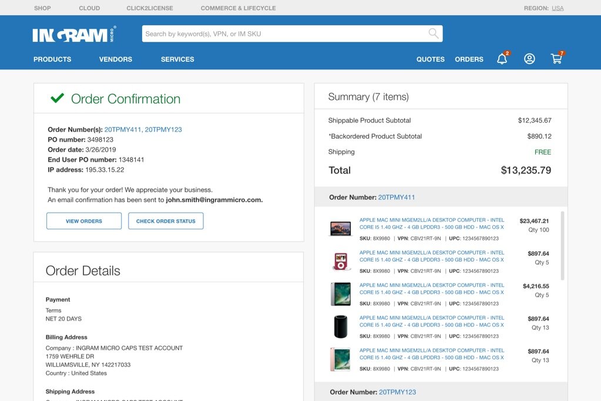Click the Qty 100 text
The width and height of the screenshot is (601, 401).
(x=539, y=230)
